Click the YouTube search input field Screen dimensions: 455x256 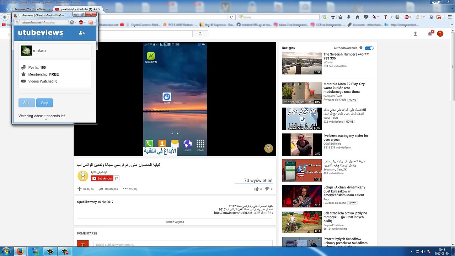145,33
